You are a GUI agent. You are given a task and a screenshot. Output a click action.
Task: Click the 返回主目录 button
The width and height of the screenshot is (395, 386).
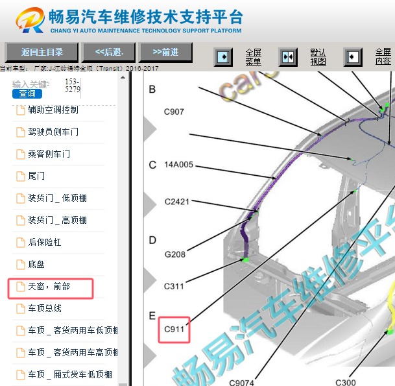(x=42, y=52)
